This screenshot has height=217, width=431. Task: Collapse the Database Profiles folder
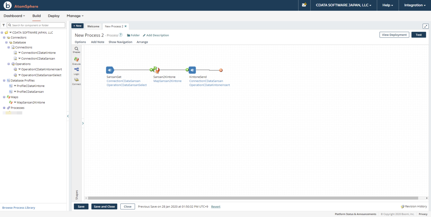(x=4, y=81)
